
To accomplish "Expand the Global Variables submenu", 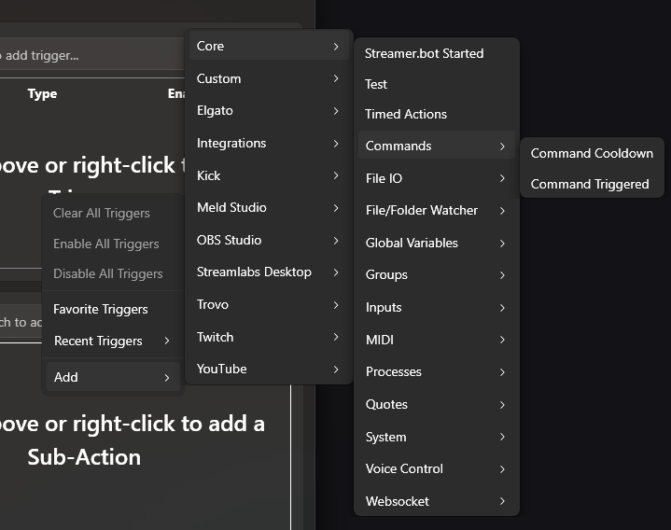I will (x=435, y=243).
